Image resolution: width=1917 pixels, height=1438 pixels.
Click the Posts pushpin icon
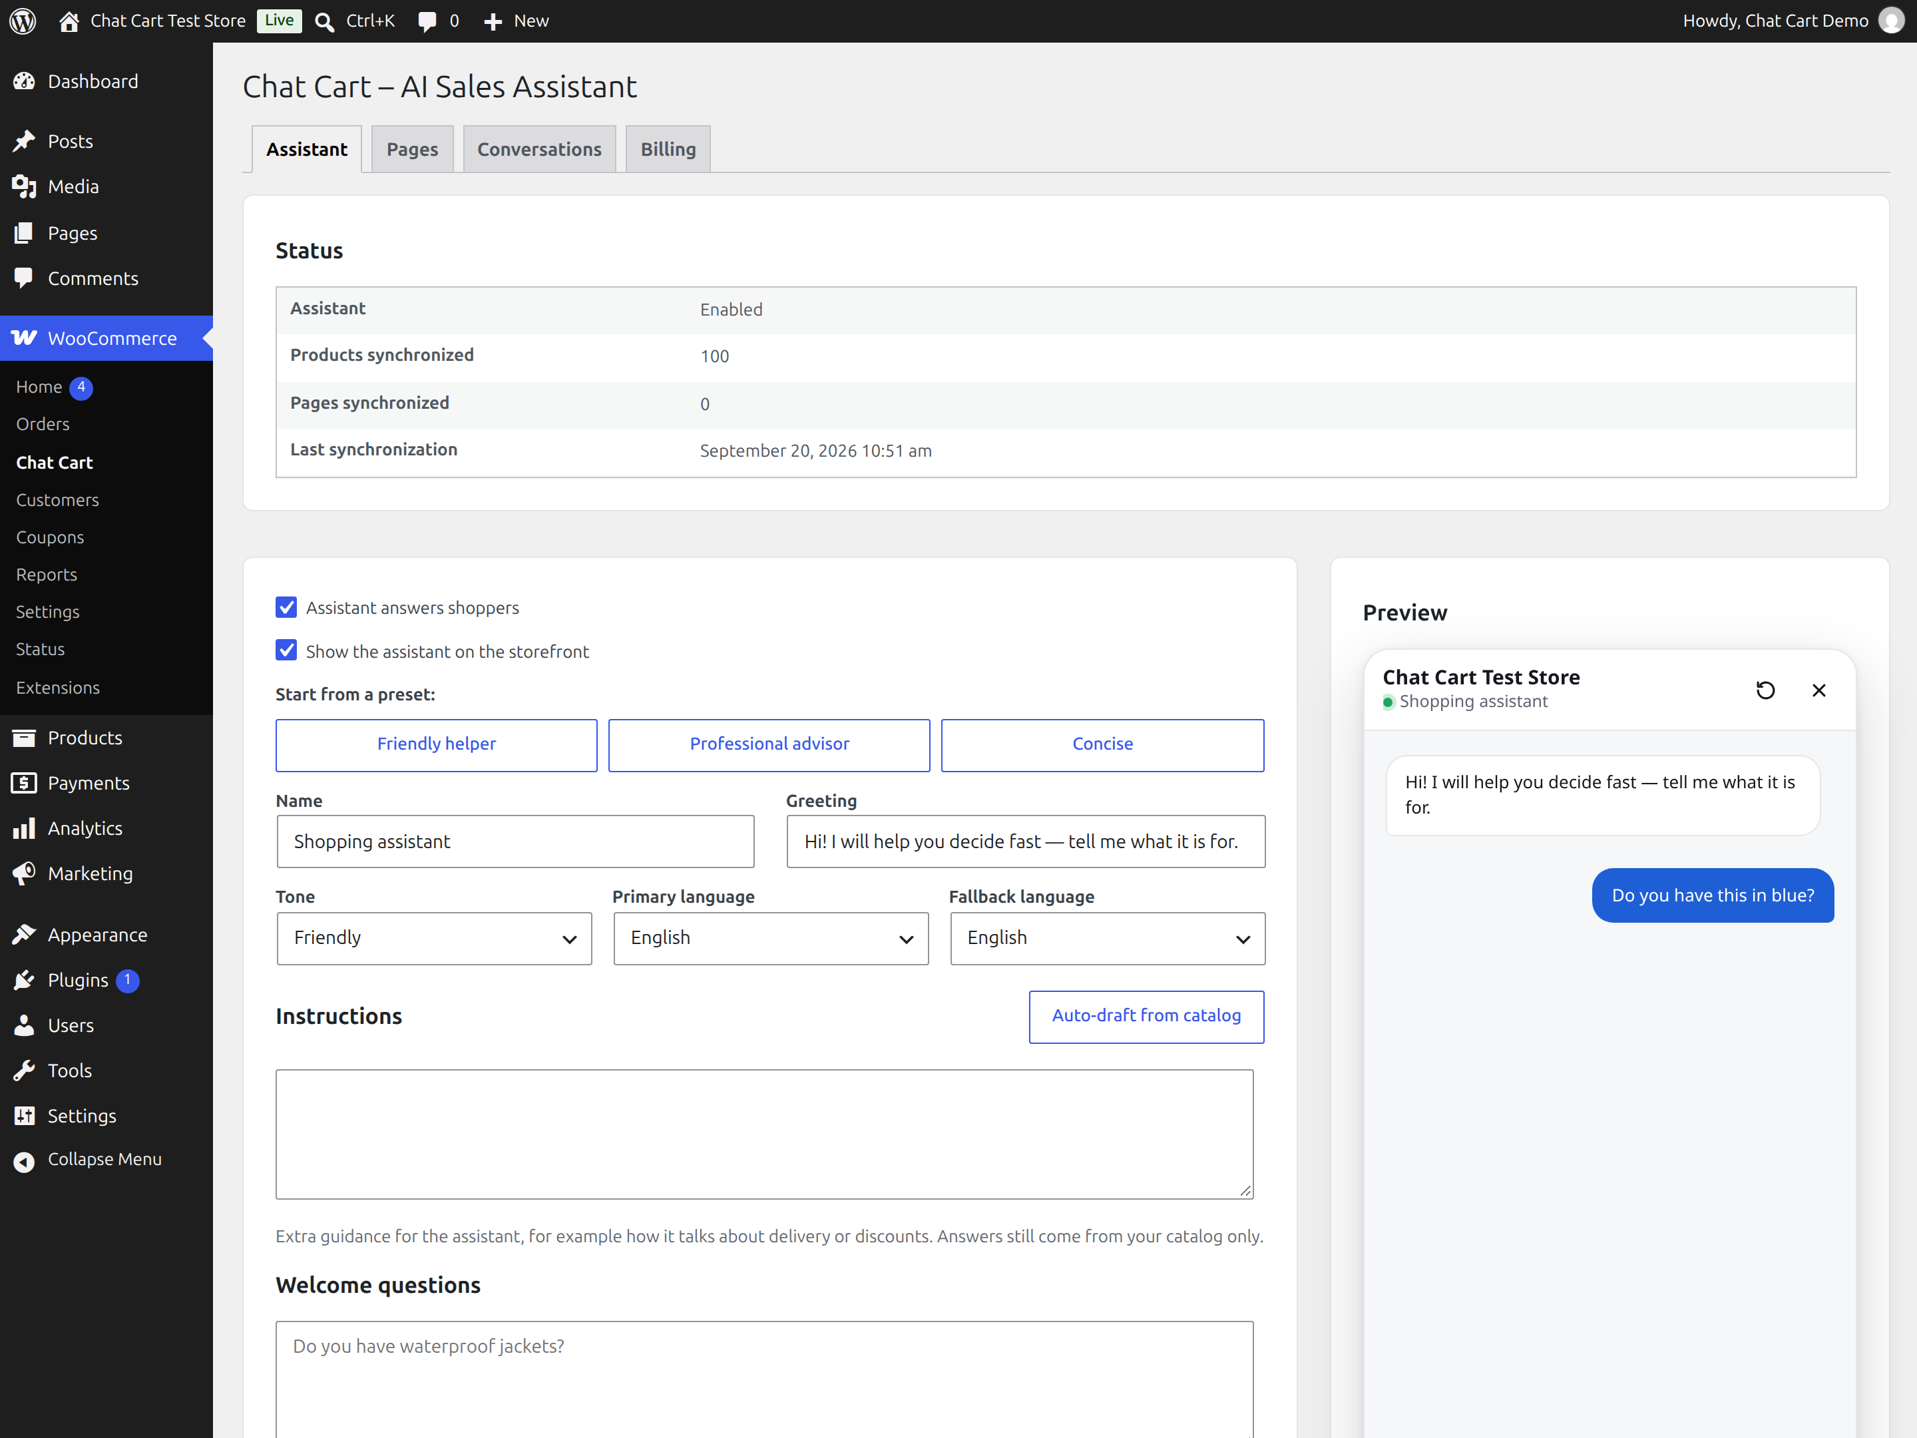[24, 141]
